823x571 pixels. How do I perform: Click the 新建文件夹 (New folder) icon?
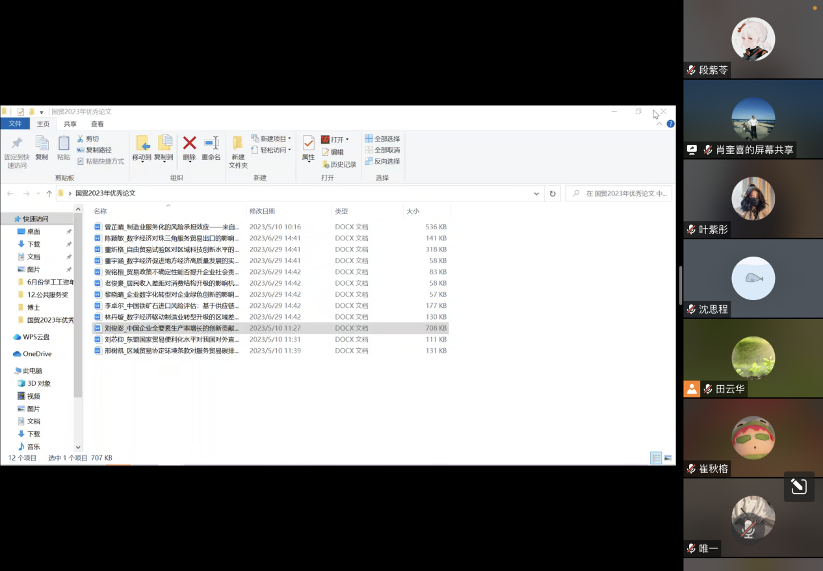[238, 143]
